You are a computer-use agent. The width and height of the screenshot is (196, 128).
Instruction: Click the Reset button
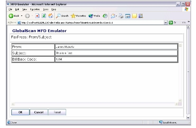pos(57,112)
